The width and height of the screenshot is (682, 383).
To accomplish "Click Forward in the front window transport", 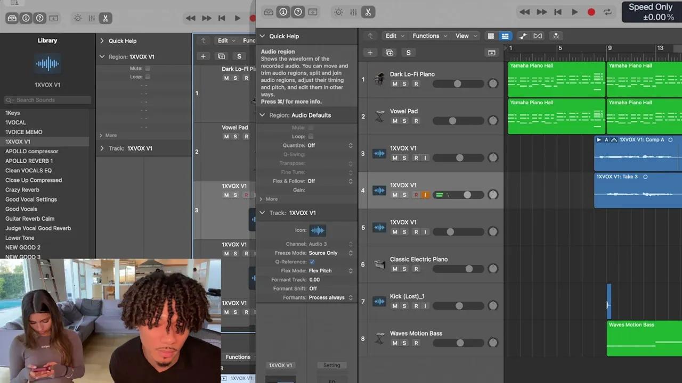I will [x=542, y=12].
